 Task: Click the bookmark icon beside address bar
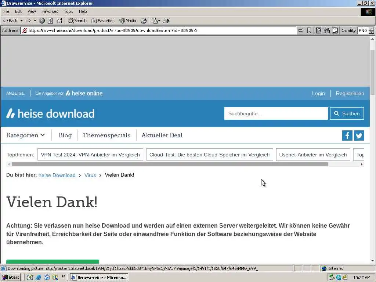pos(309,30)
